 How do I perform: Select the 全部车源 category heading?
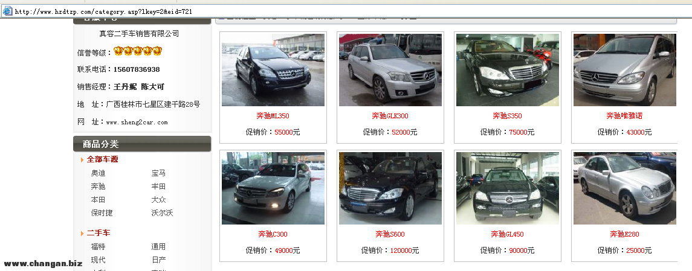[x=102, y=159]
